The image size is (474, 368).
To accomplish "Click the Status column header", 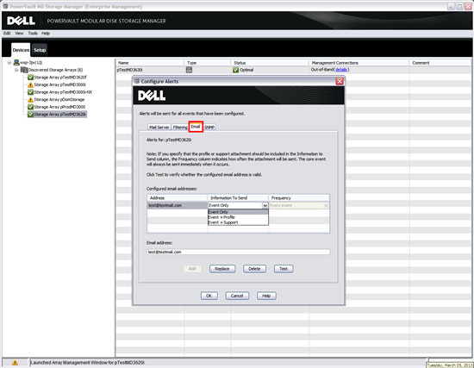I will pyautogui.click(x=270, y=63).
